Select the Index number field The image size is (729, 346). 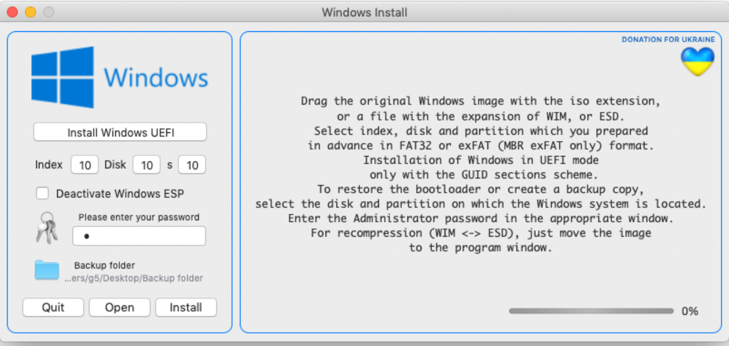pos(85,165)
